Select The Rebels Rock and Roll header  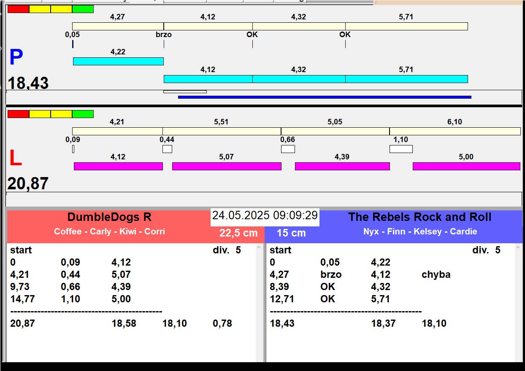click(x=419, y=218)
